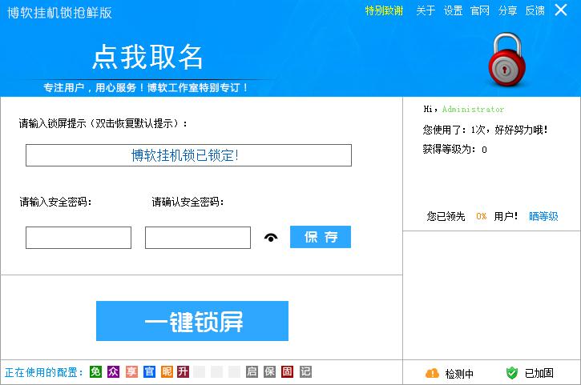Open the 分享 menu item
Image resolution: width=581 pixels, height=385 pixels.
(x=507, y=10)
